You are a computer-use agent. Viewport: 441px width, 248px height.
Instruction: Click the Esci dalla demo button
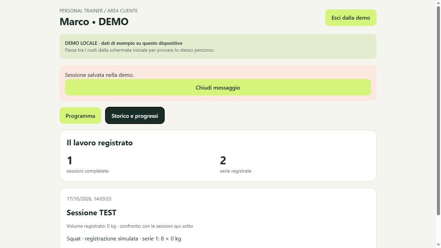351,18
